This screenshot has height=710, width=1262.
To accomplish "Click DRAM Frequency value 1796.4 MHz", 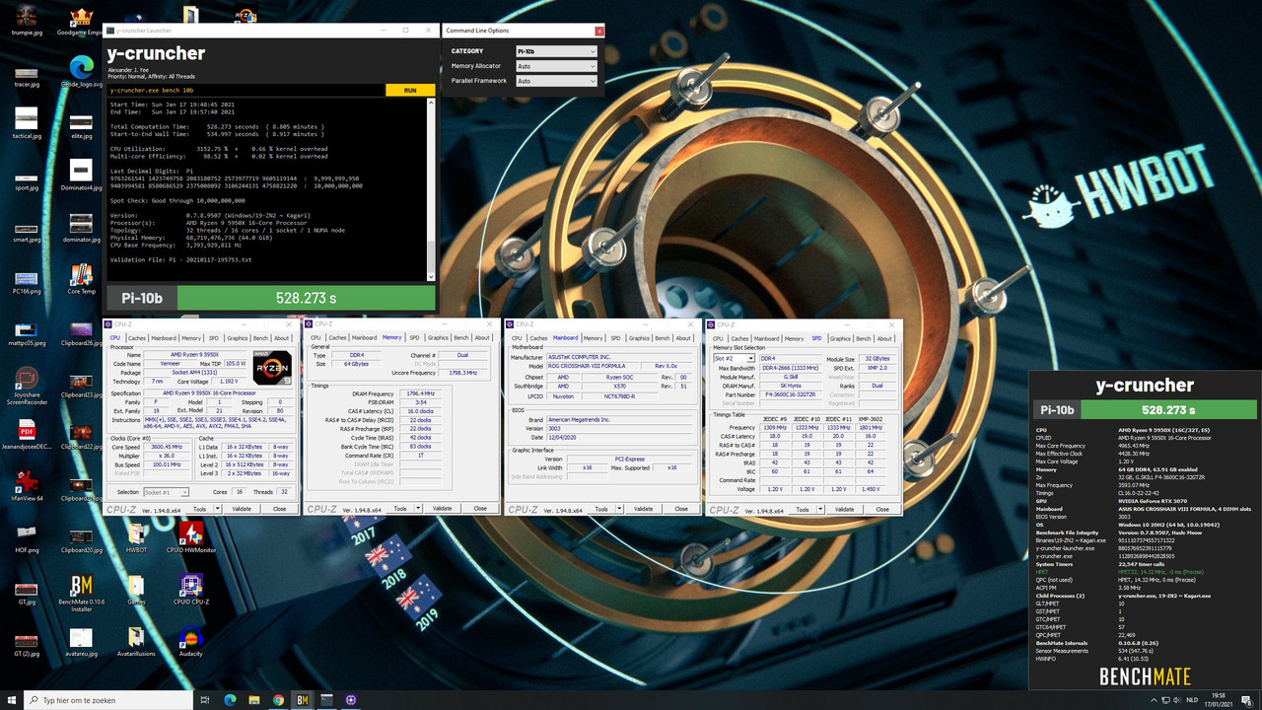I will tap(421, 392).
